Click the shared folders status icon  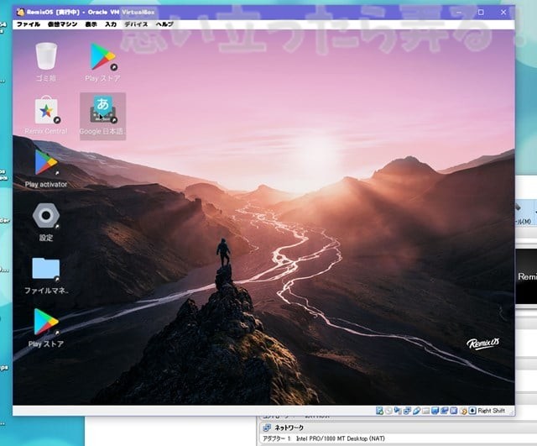[x=425, y=411]
